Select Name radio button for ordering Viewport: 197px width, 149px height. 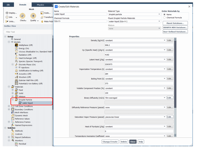[164, 14]
